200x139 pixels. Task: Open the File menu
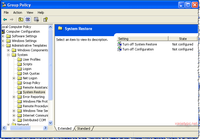pyautogui.click(x=6, y=13)
